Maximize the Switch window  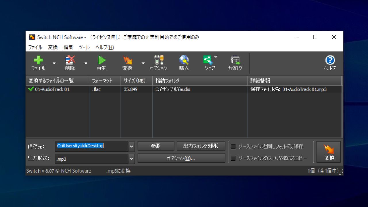[x=315, y=37]
